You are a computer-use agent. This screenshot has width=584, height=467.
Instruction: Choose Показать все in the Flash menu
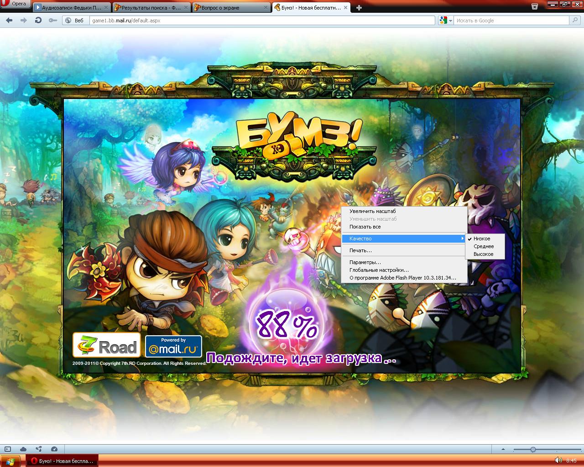point(404,227)
